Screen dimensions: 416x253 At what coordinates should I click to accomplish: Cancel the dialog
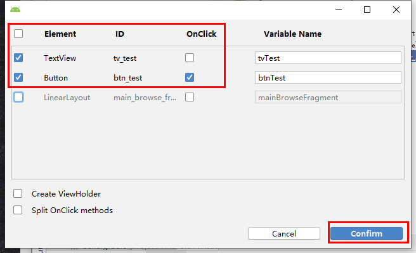284,233
